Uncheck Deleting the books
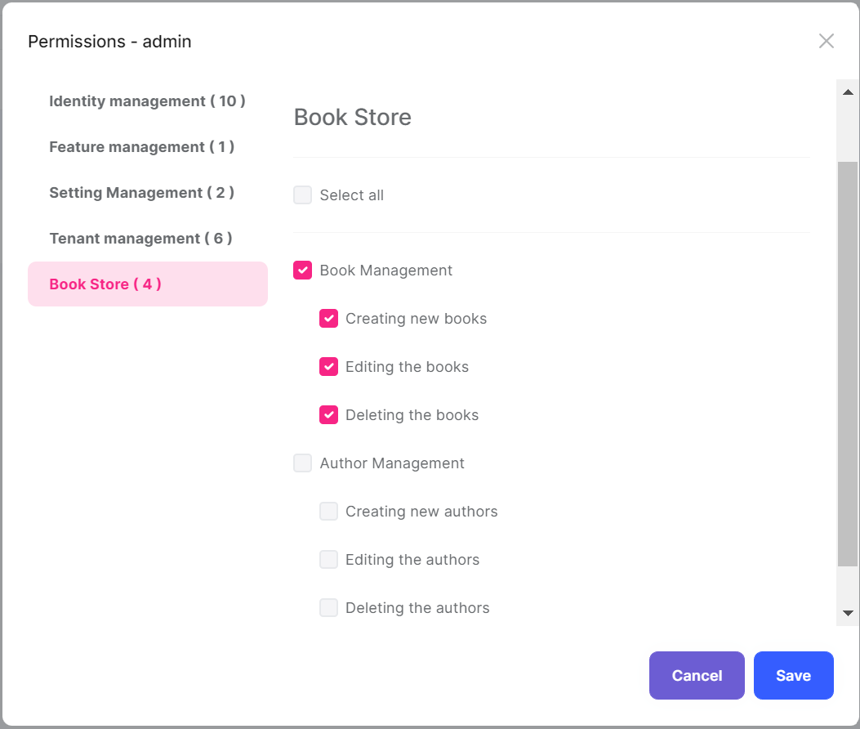Viewport: 860px width, 729px height. point(328,414)
